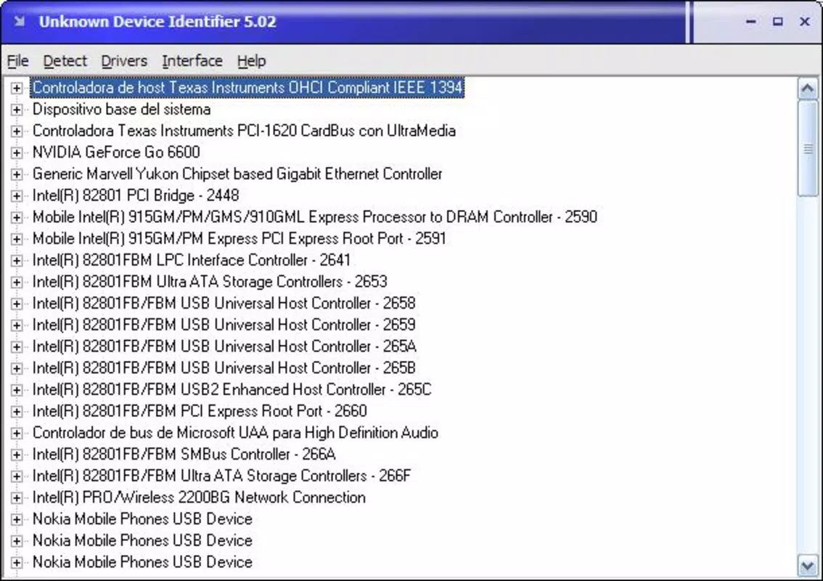Click the scrollbar up arrow

807,89
